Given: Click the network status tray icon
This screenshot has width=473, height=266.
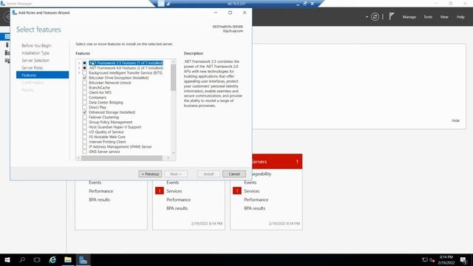Looking at the screenshot, I should (x=425, y=259).
